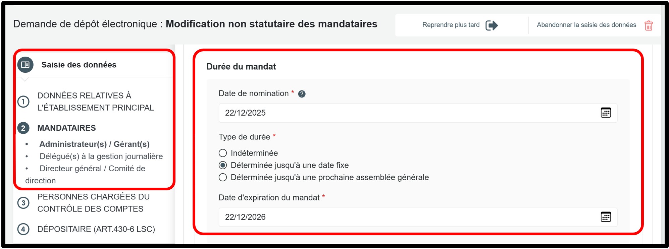Open the Date de nomination calendar picker
The image size is (669, 249).
606,113
